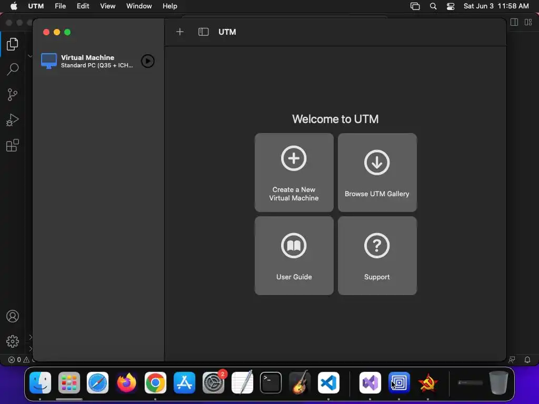The height and width of the screenshot is (404, 539).
Task: Open the Window menu
Action: click(139, 6)
